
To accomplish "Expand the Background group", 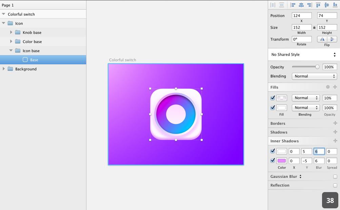I will [x=3, y=69].
